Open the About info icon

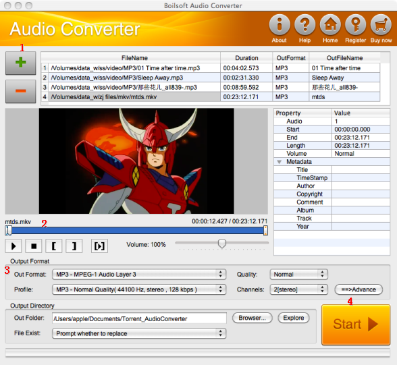[x=280, y=25]
